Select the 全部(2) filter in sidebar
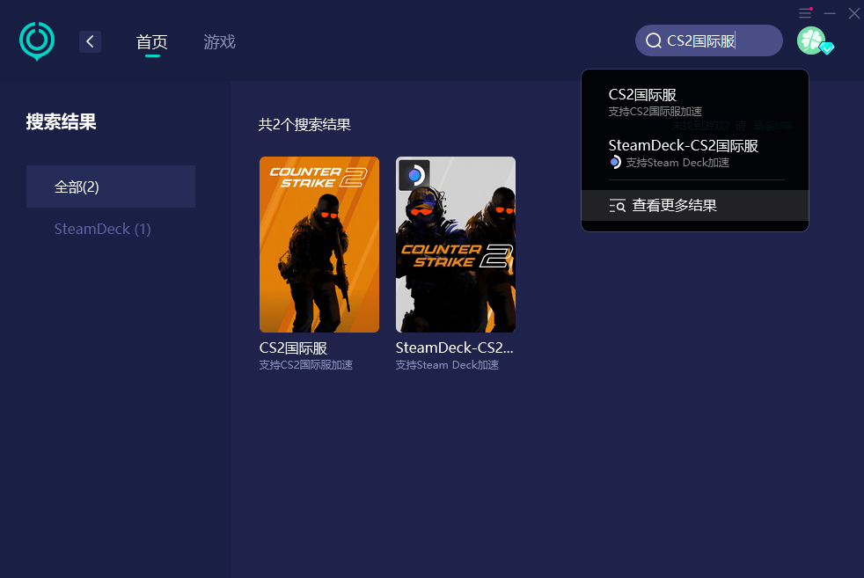The width and height of the screenshot is (864, 578). pyautogui.click(x=111, y=187)
